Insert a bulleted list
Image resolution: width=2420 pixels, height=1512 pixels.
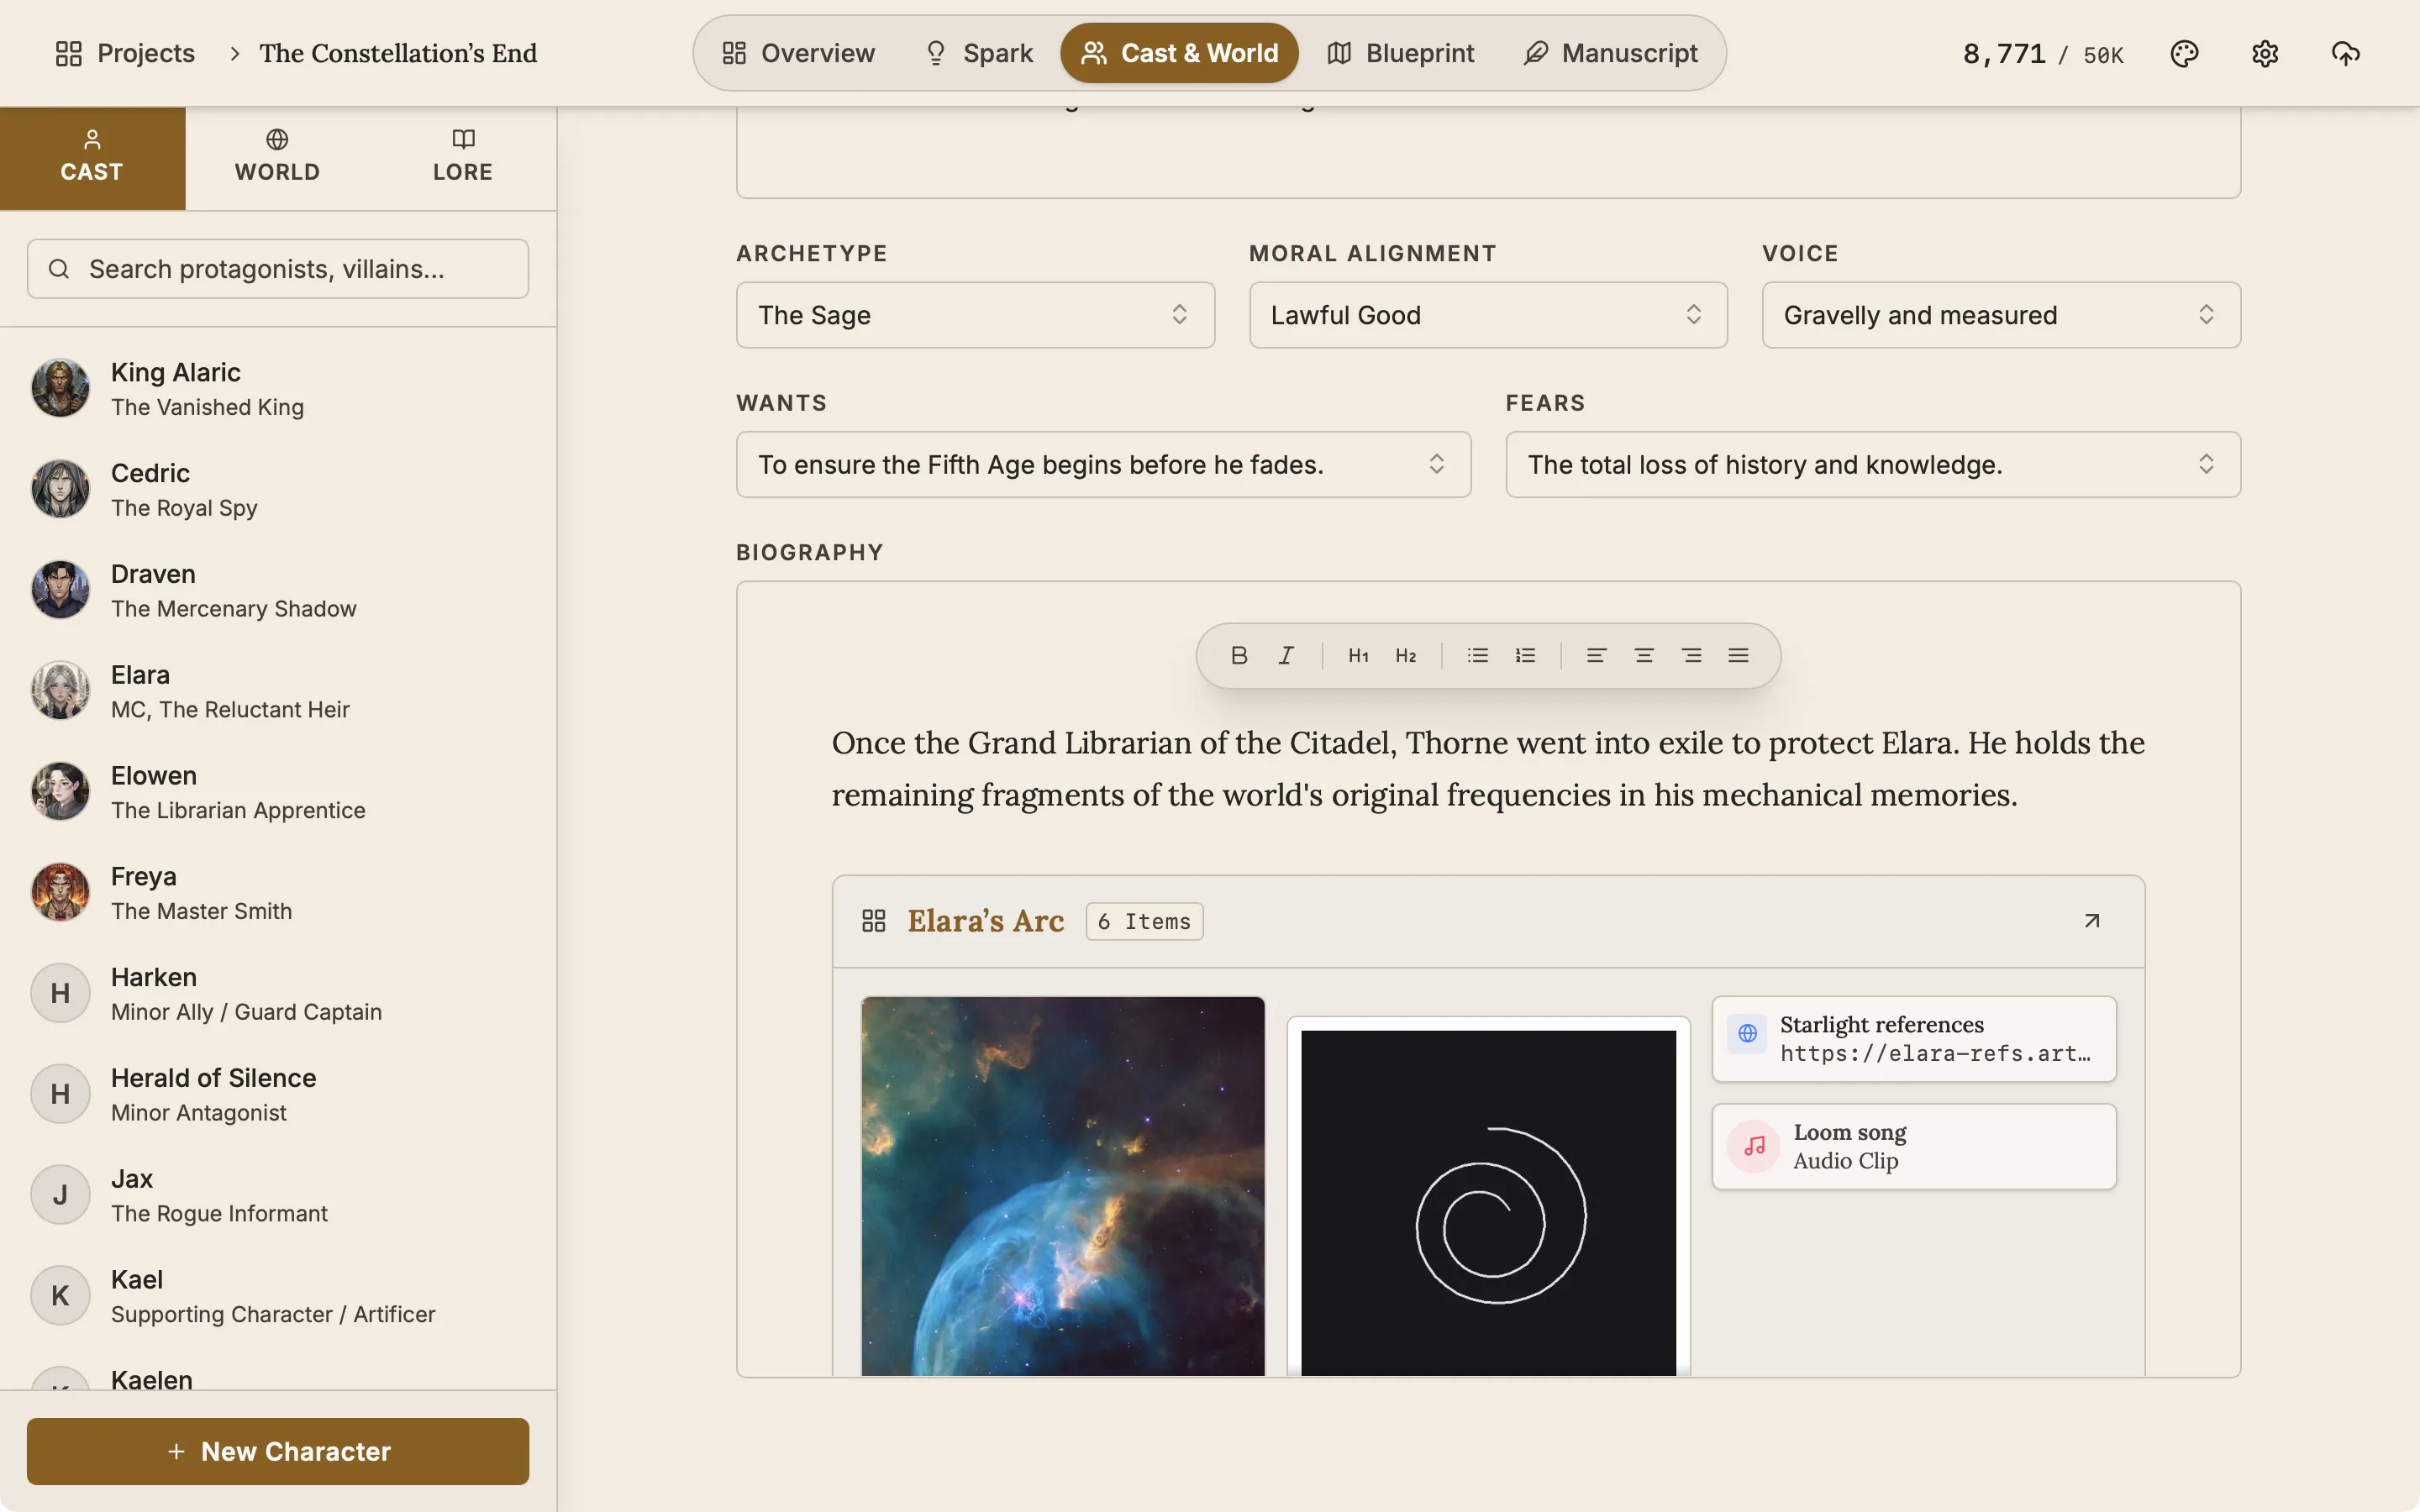(x=1477, y=655)
